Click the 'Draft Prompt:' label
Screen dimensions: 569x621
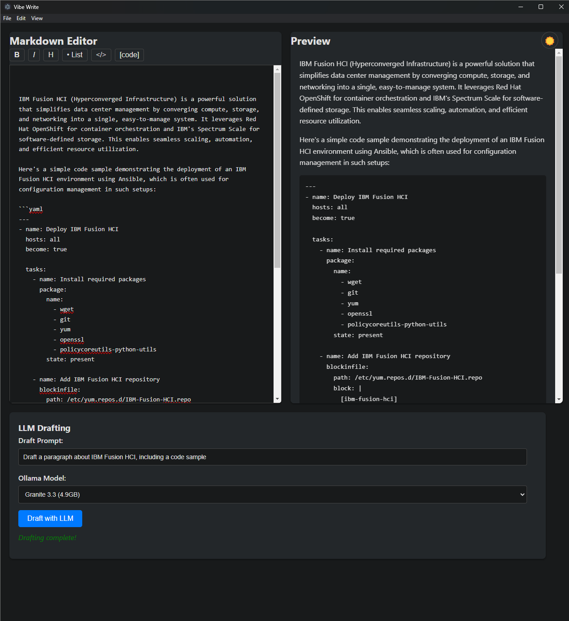point(41,441)
